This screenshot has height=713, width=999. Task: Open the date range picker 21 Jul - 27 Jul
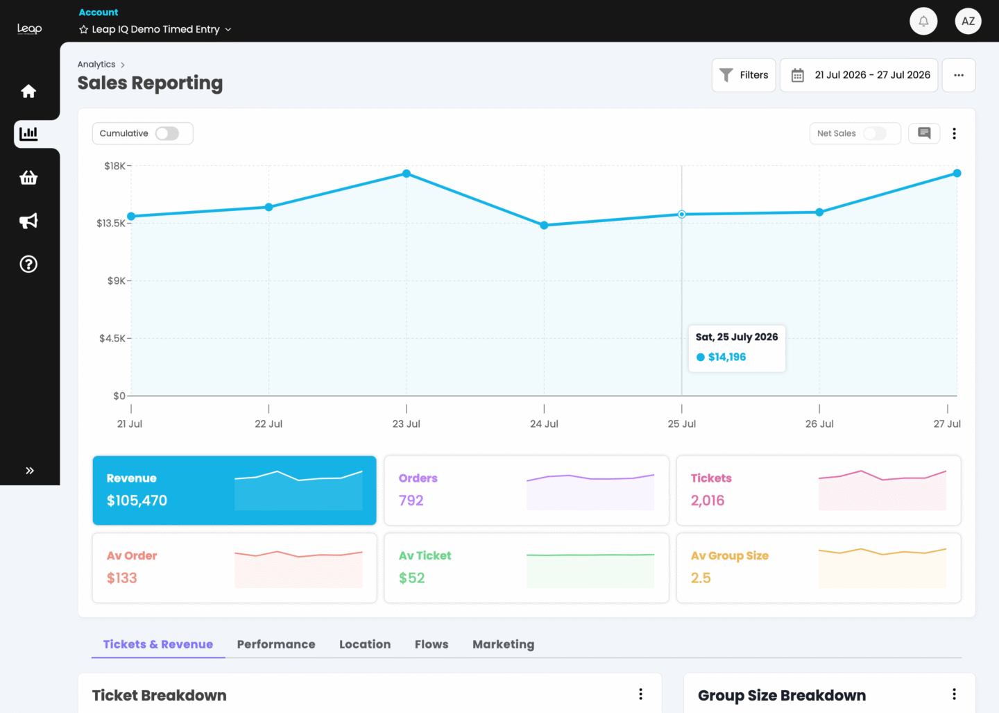(x=859, y=75)
